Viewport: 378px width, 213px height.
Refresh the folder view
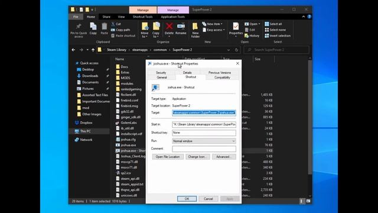pos(236,50)
